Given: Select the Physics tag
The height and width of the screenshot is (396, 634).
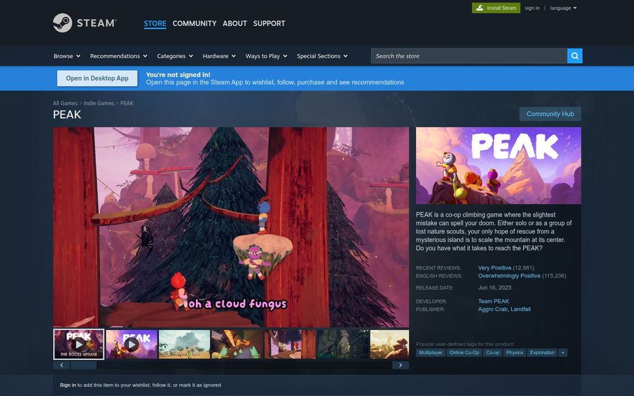Looking at the screenshot, I should tap(514, 353).
